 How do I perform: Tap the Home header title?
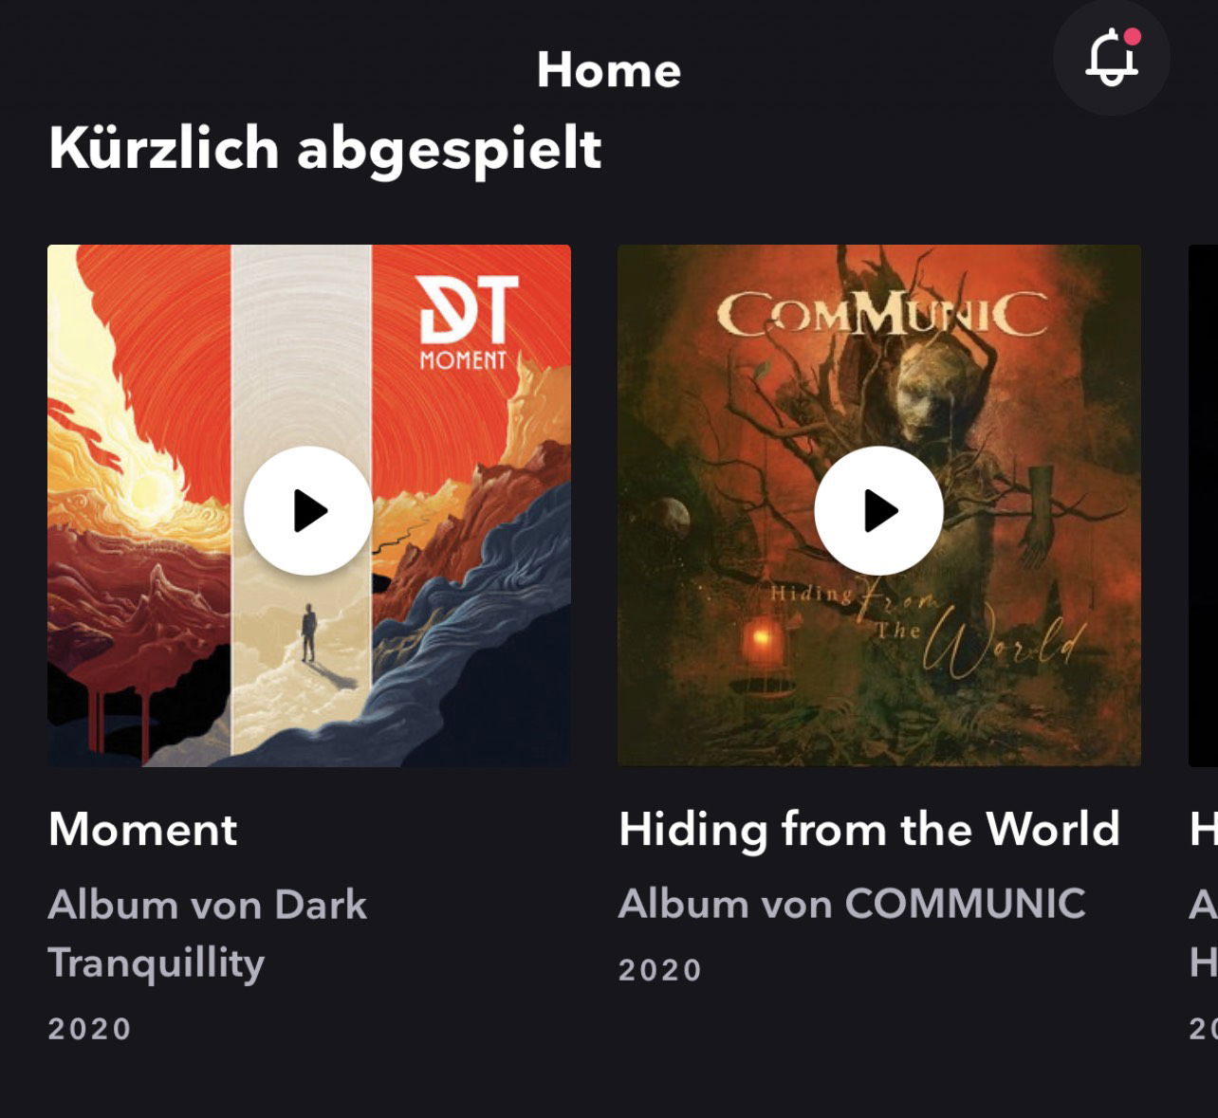(x=609, y=70)
